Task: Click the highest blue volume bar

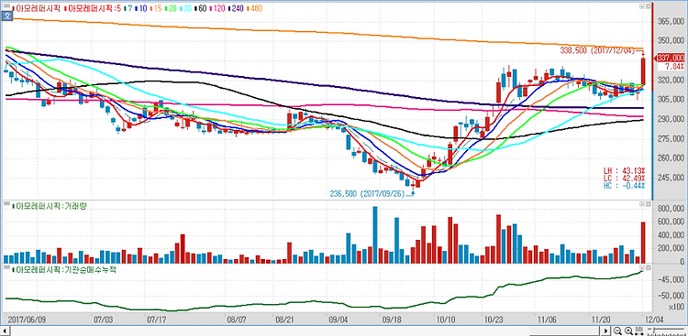Action: click(x=375, y=234)
